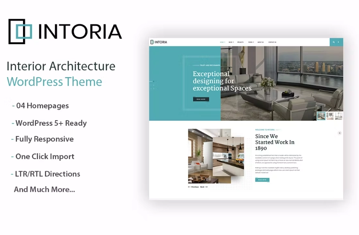Select the first hero slide thumbnail
The height and width of the screenshot is (235, 359).
pyautogui.click(x=321, y=116)
